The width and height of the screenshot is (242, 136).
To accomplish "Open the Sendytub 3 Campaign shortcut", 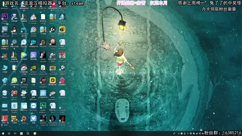I will tap(34, 17).
